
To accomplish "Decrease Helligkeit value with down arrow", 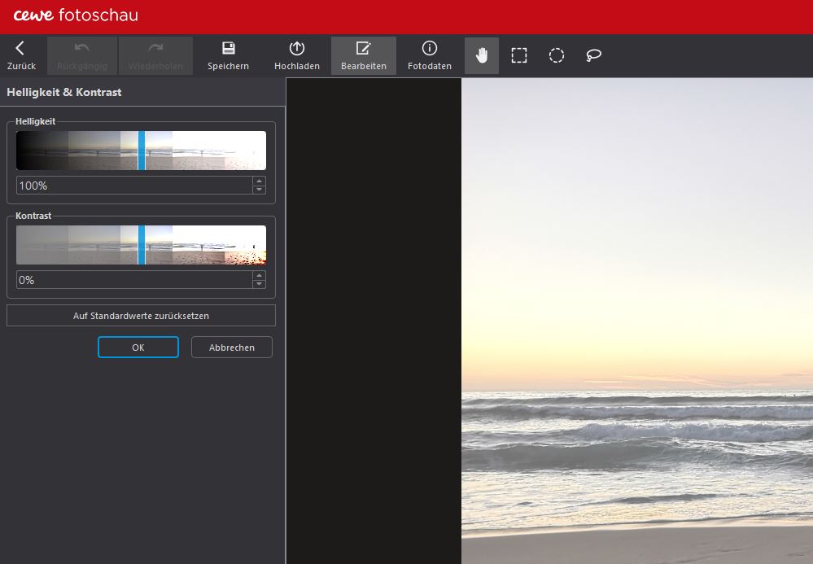I will [260, 190].
